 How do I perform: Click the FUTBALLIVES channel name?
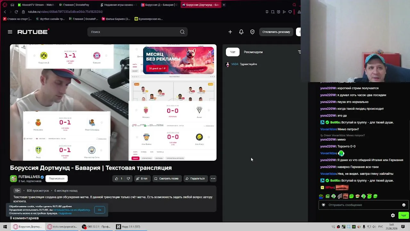point(29,177)
